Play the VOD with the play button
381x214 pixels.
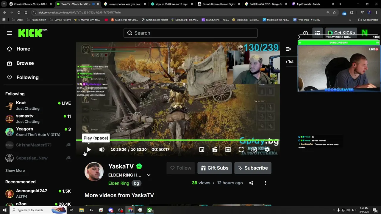[89, 150]
